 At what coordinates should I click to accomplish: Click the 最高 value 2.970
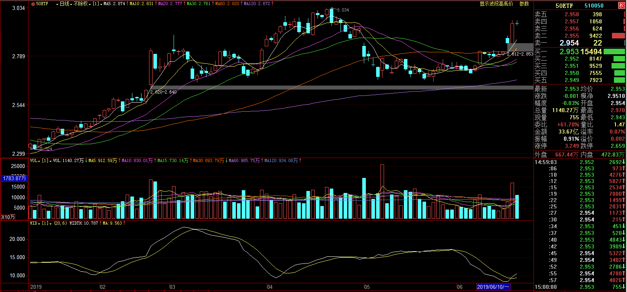coord(617,110)
